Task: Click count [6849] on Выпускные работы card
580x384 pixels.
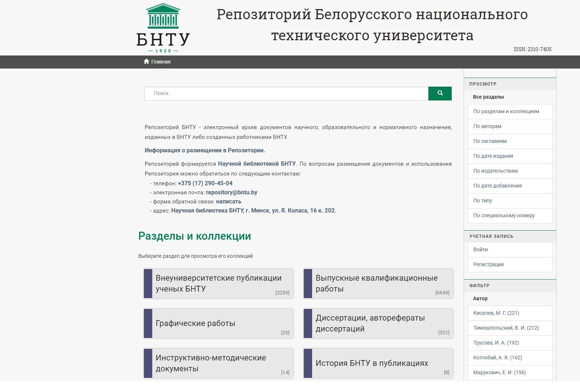Action: click(442, 293)
